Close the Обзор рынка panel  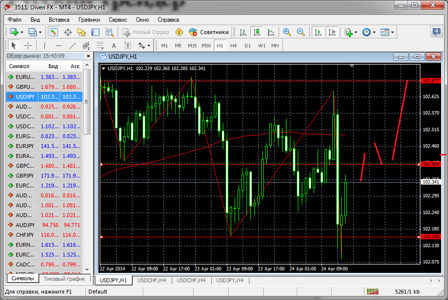pyautogui.click(x=88, y=56)
